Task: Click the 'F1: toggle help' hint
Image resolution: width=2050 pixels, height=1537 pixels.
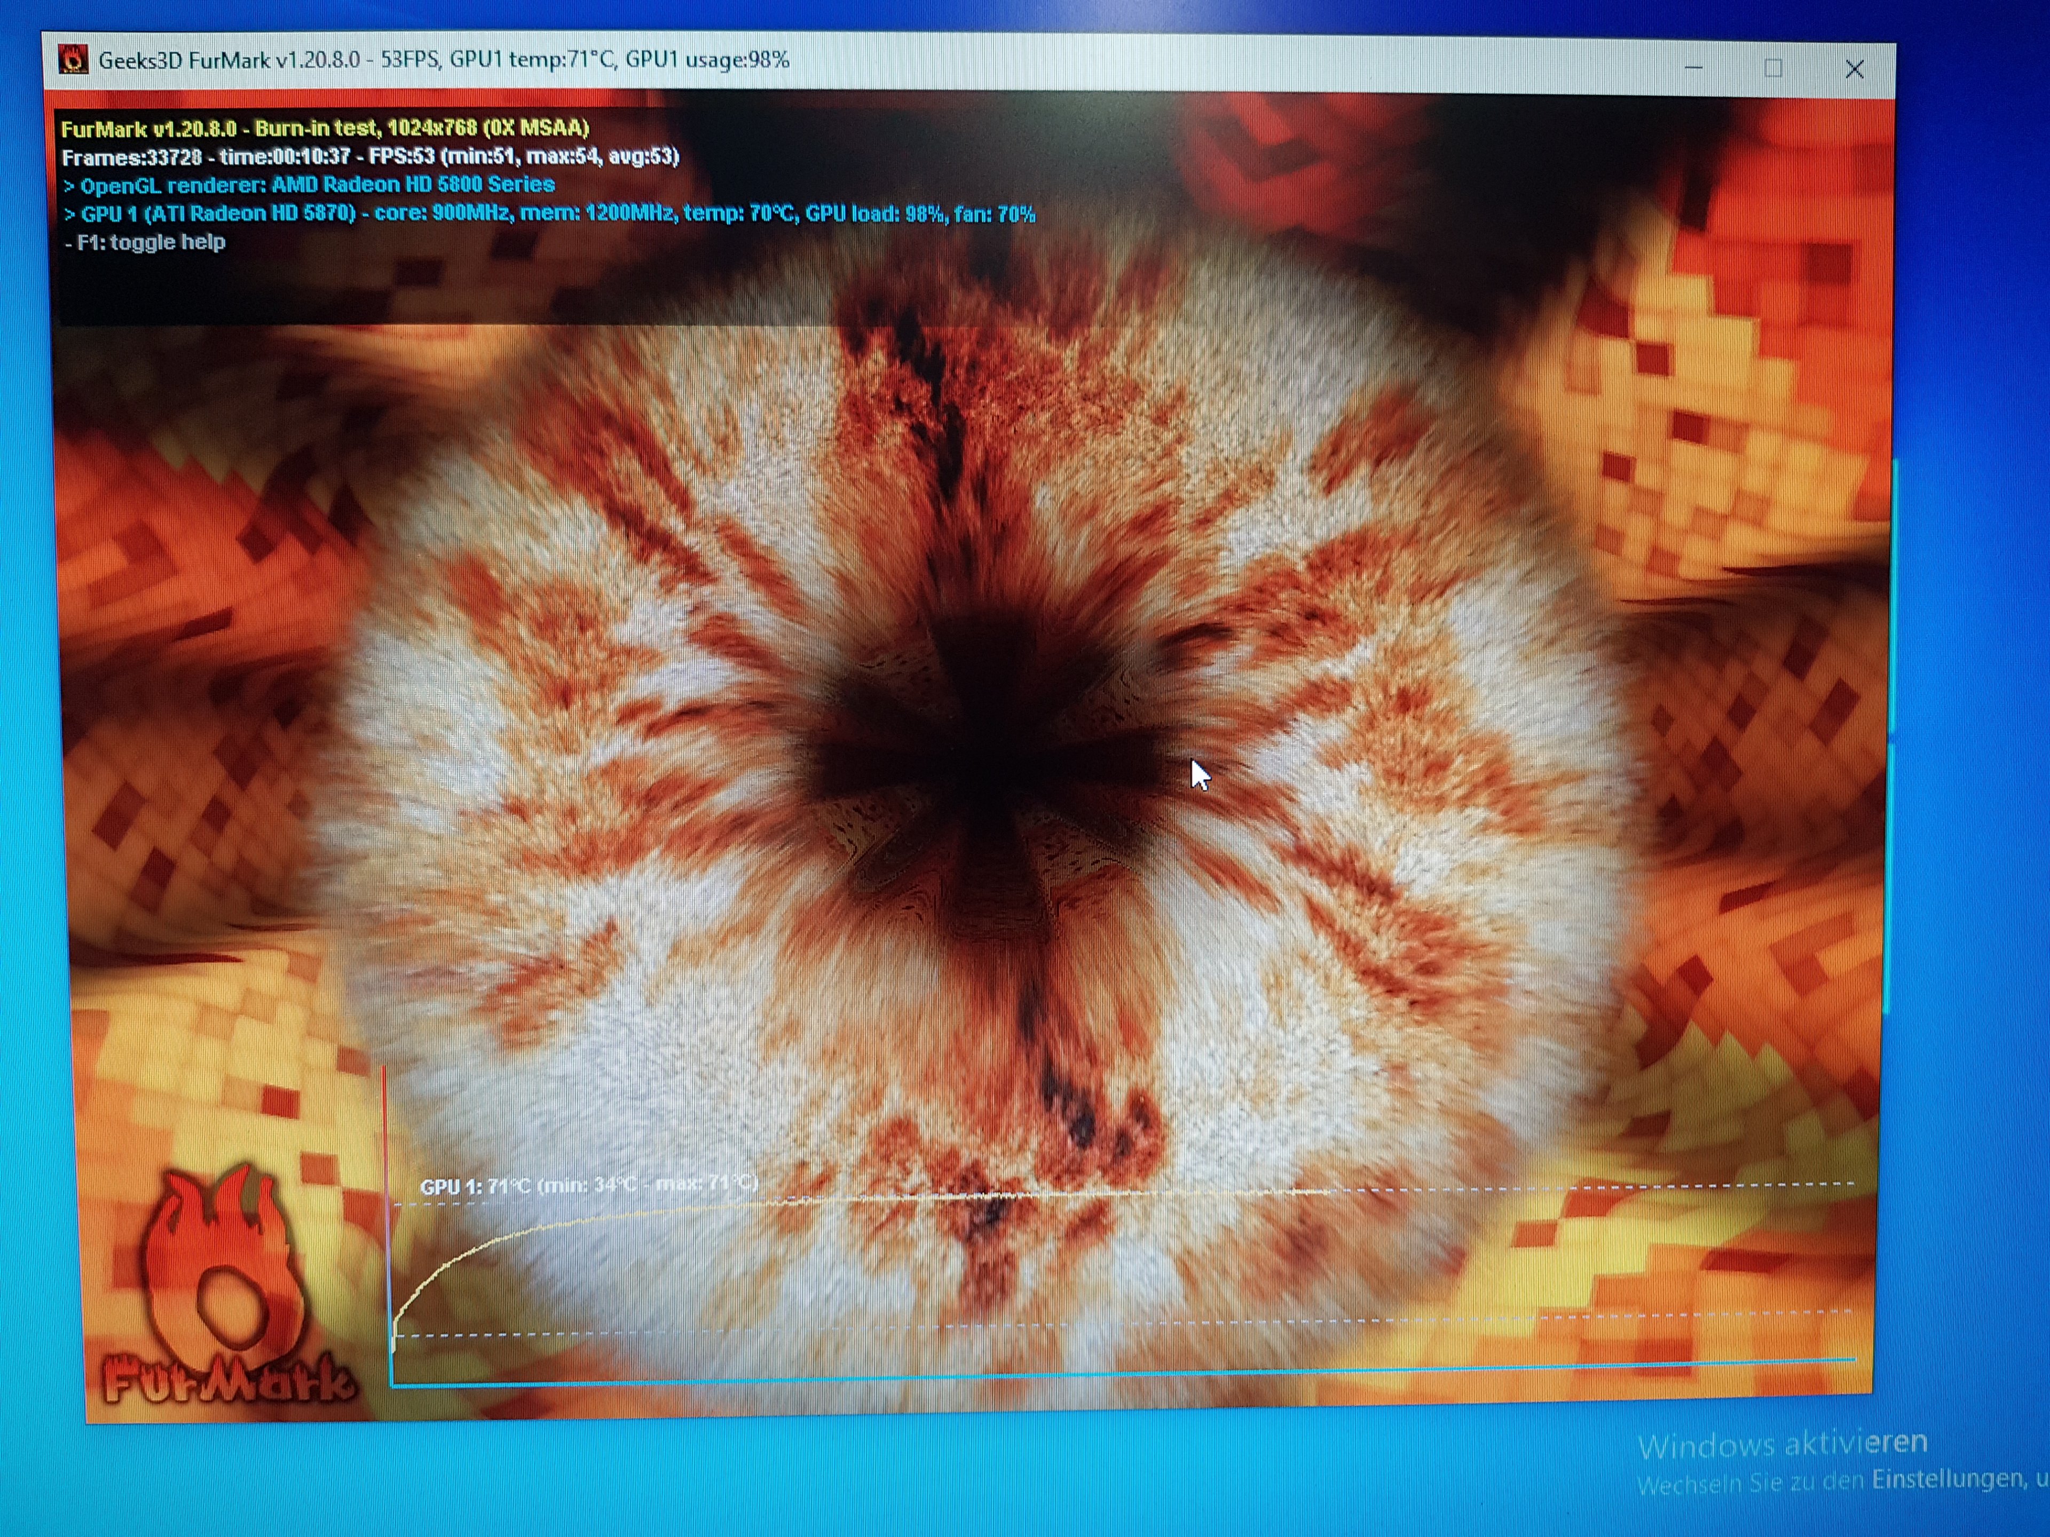Action: coord(146,243)
